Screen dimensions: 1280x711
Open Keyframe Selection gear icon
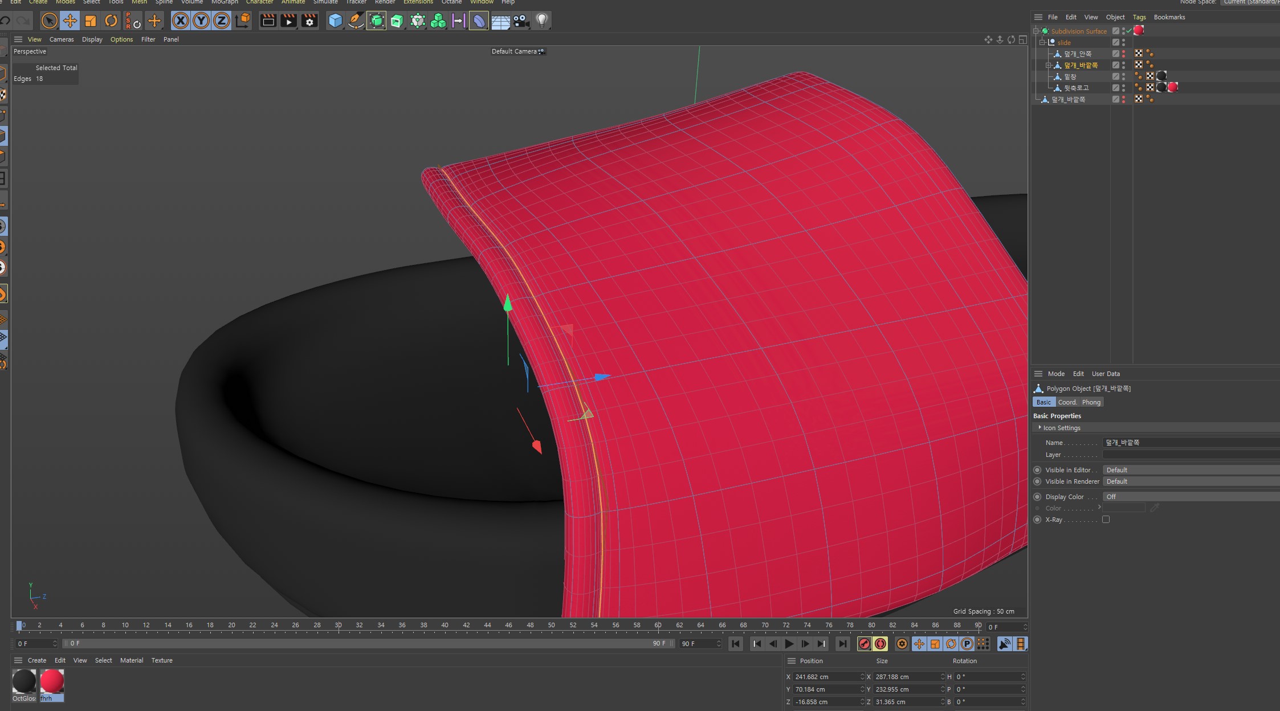tap(902, 644)
